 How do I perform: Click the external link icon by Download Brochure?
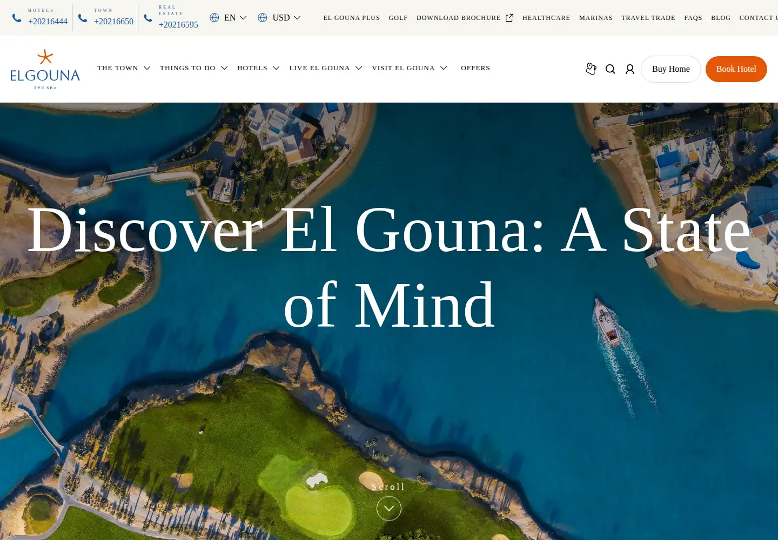pyautogui.click(x=509, y=18)
